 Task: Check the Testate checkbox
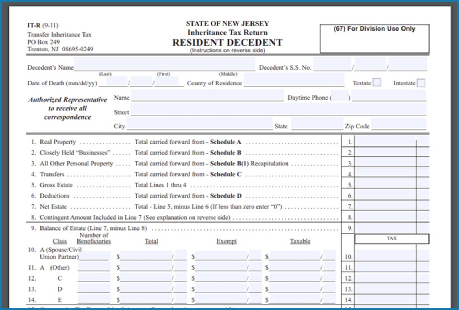377,83
